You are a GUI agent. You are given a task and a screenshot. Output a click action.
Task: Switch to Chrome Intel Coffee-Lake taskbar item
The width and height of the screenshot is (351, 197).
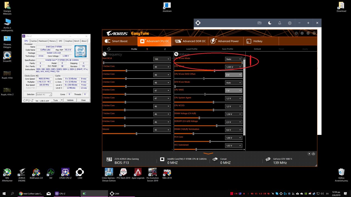pyautogui.click(x=30, y=193)
